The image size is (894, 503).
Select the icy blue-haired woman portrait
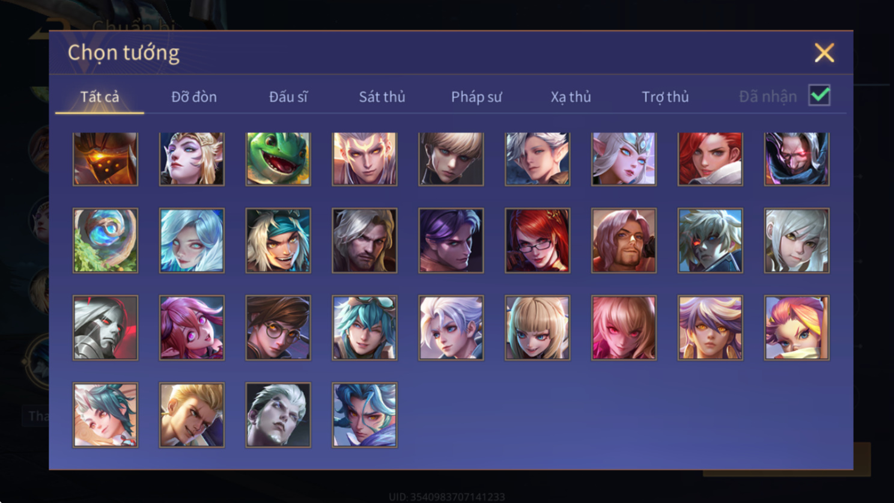pos(192,240)
